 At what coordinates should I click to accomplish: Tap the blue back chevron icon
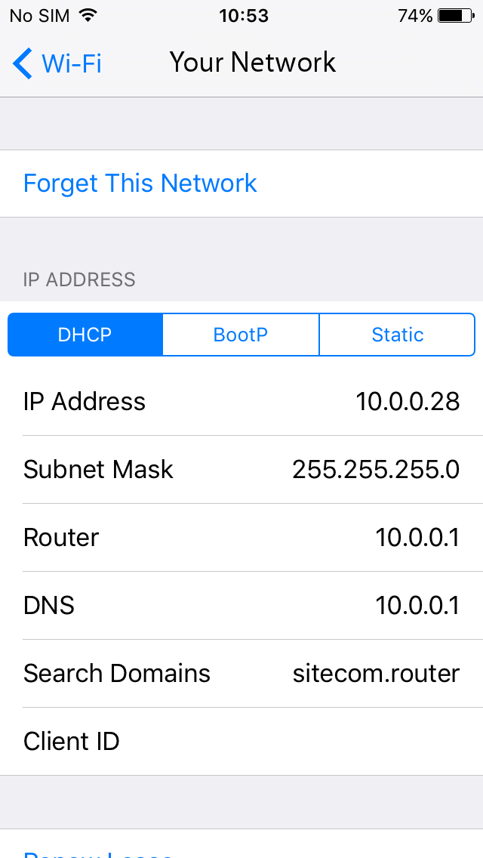point(23,63)
